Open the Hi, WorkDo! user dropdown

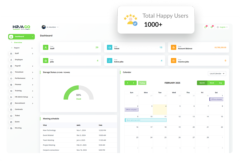tap(50, 27)
